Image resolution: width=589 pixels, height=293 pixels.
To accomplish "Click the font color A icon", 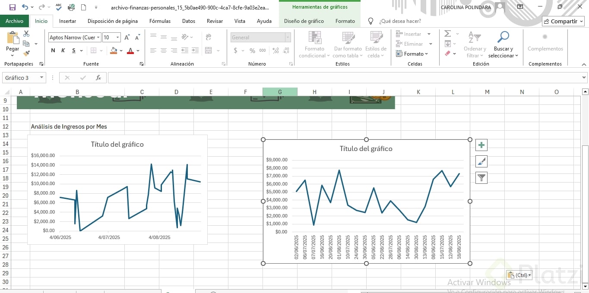I will (130, 50).
